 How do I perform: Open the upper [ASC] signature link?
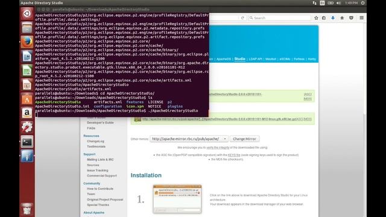(x=308, y=94)
